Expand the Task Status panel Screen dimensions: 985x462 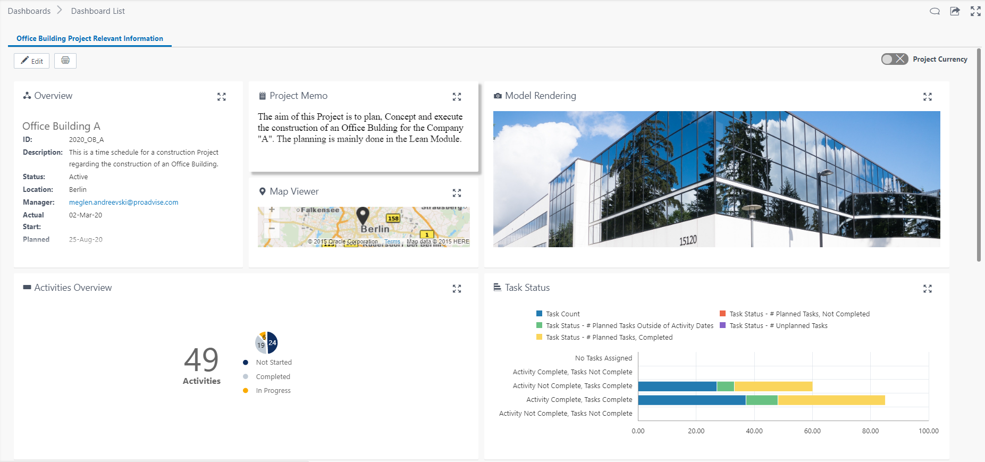pos(928,289)
